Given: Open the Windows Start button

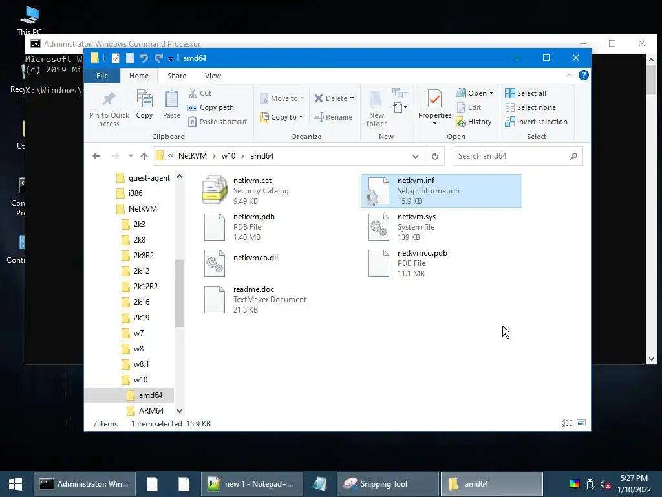Looking at the screenshot, I should (x=16, y=484).
